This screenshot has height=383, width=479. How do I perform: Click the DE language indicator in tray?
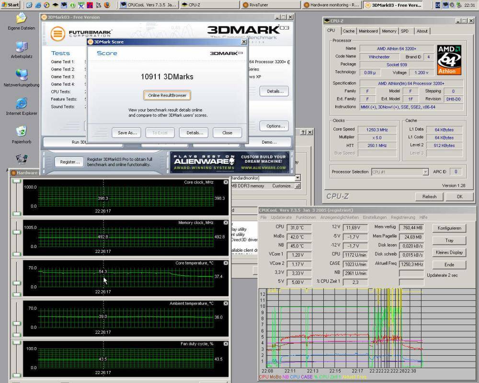click(x=438, y=5)
